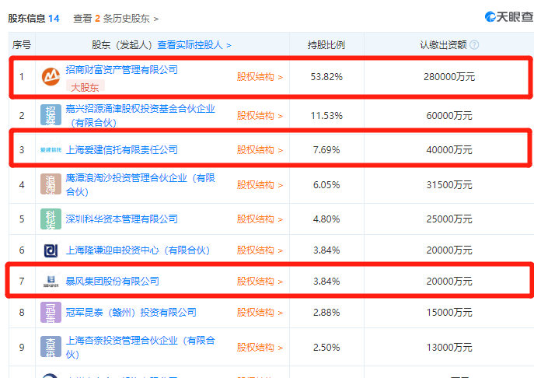
Task: Expand 股权结构 for 上海隆谦迎申
Action: tap(260, 250)
